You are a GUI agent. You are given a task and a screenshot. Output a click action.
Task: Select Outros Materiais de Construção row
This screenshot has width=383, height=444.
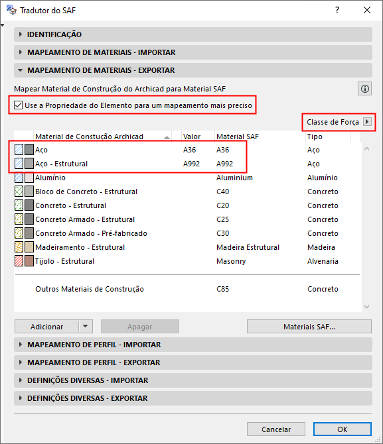(187, 289)
